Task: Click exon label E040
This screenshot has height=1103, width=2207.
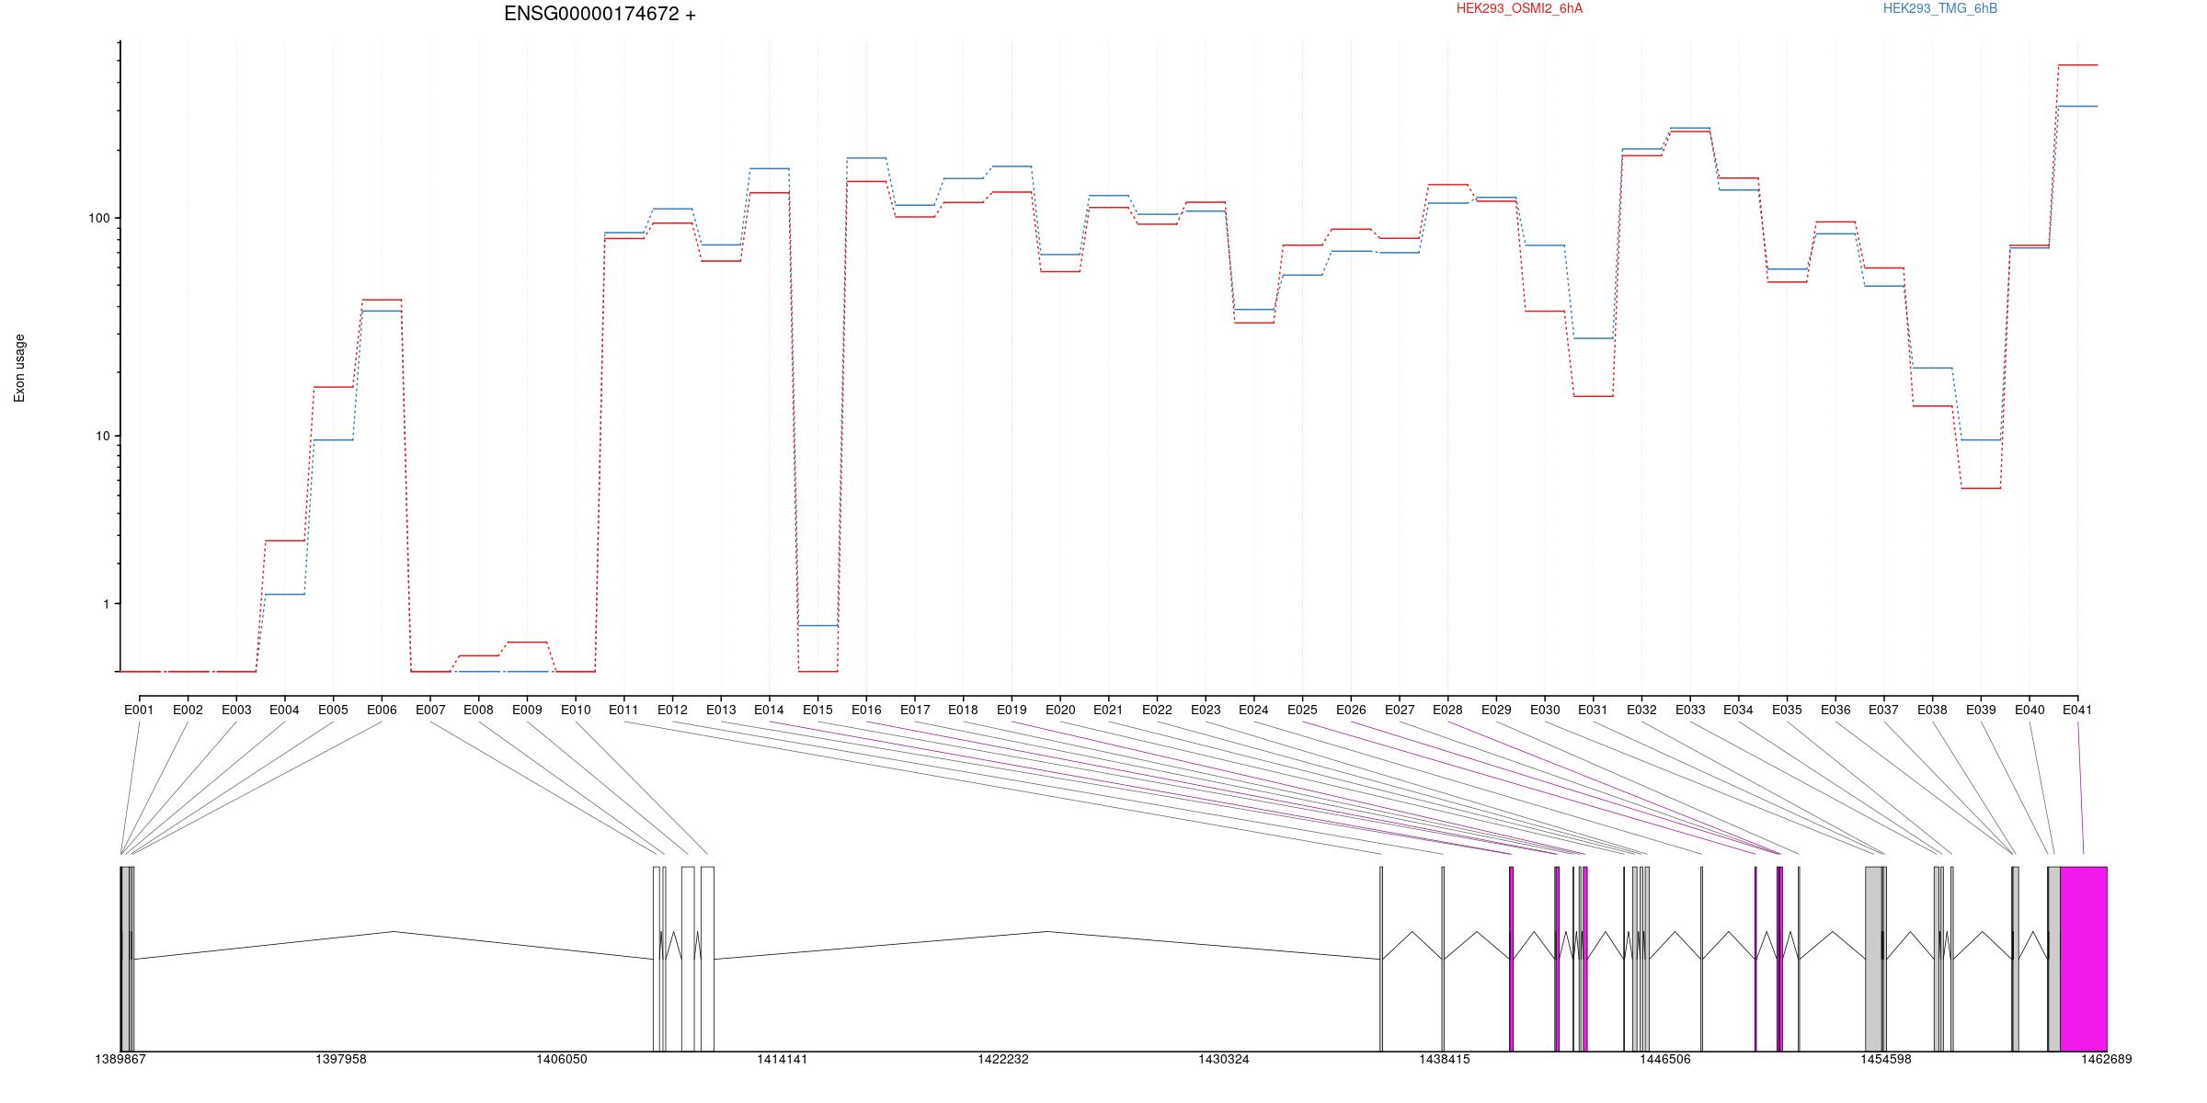Action: click(x=2030, y=710)
